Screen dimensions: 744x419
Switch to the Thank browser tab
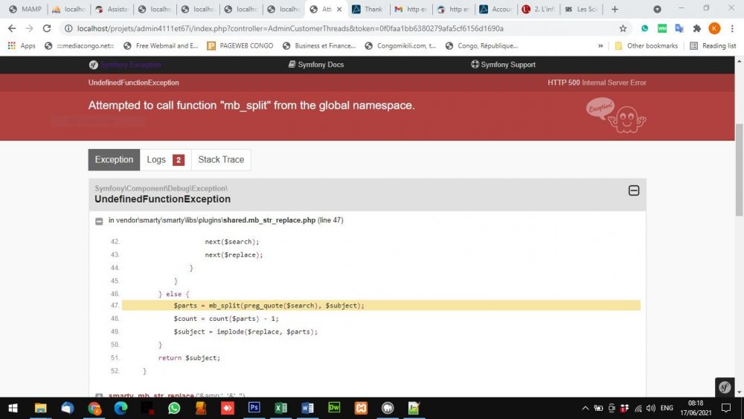368,9
